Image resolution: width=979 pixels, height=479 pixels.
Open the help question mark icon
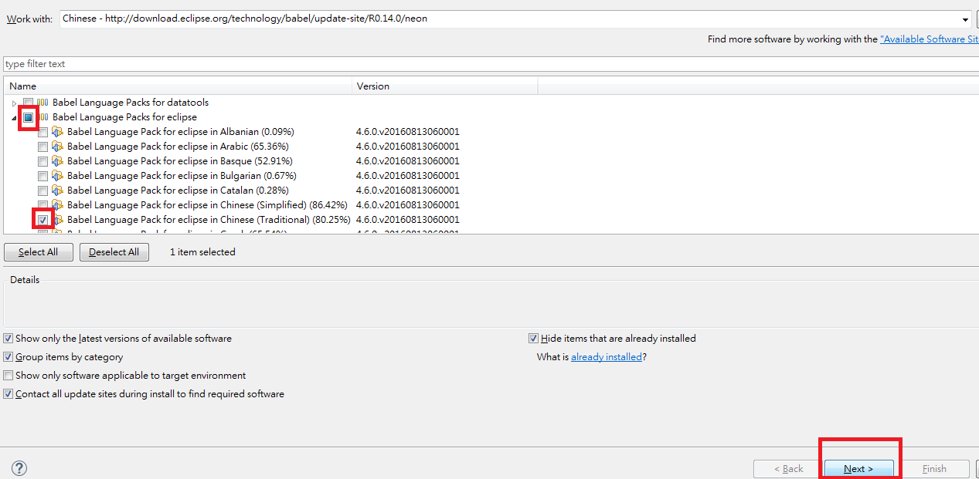coord(19,468)
